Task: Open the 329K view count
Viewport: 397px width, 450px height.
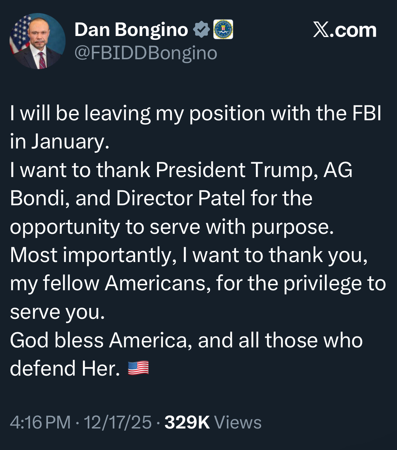Action: pos(187,422)
